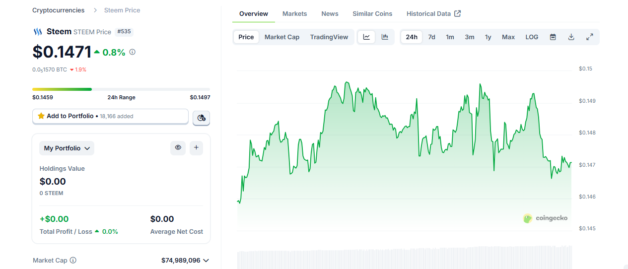Screen dimensions: 628x269
Task: Open the Historical Data external link icon
Action: pyautogui.click(x=458, y=13)
